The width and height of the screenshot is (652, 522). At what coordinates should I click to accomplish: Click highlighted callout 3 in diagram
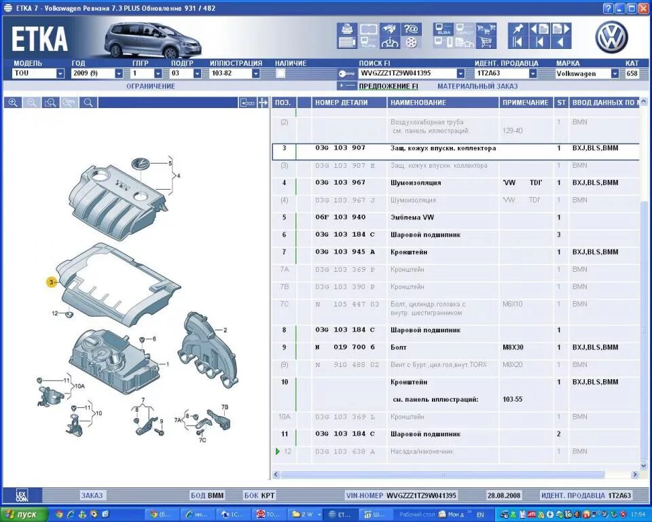coord(52,282)
